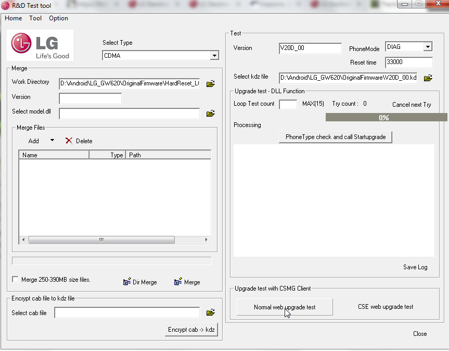Open the Option menu
The image size is (449, 351).
58,18
